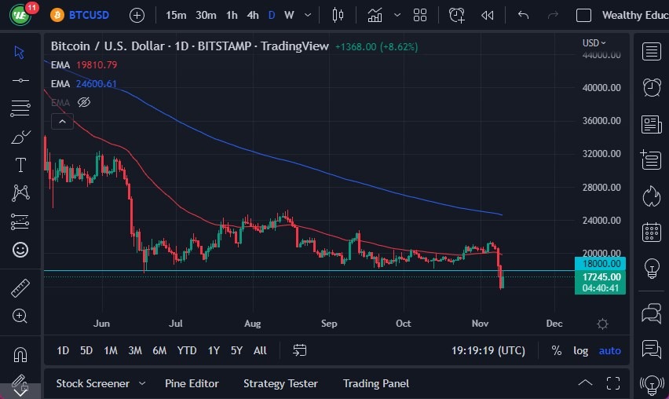Toggle the log scale option

[x=580, y=350]
